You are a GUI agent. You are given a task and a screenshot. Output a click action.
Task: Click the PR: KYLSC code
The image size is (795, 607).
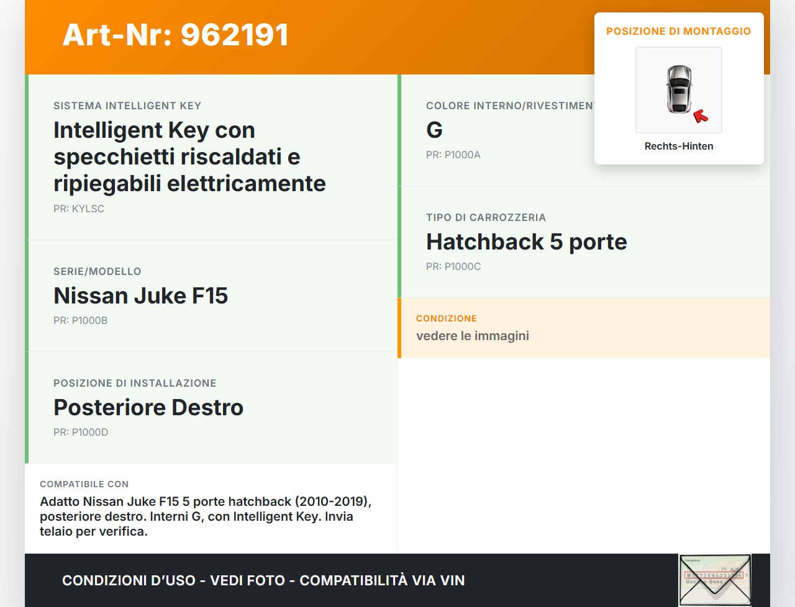click(79, 209)
